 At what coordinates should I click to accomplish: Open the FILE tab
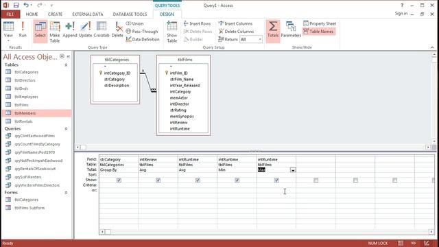click(x=10, y=14)
